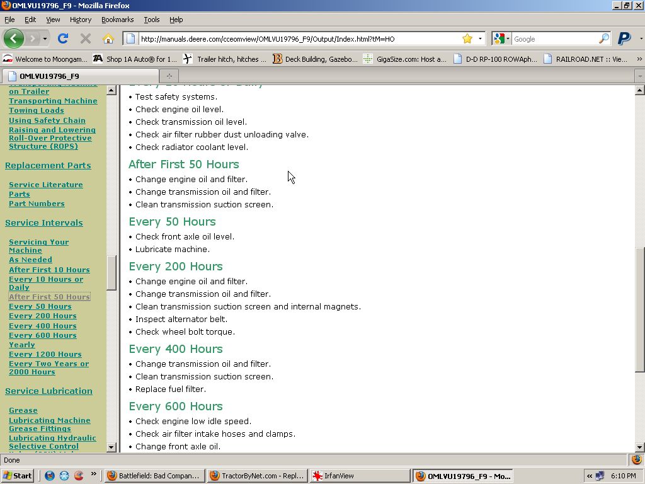645x484 pixels.
Task: Open the Grease link under Service Lubrication
Action: click(x=23, y=411)
